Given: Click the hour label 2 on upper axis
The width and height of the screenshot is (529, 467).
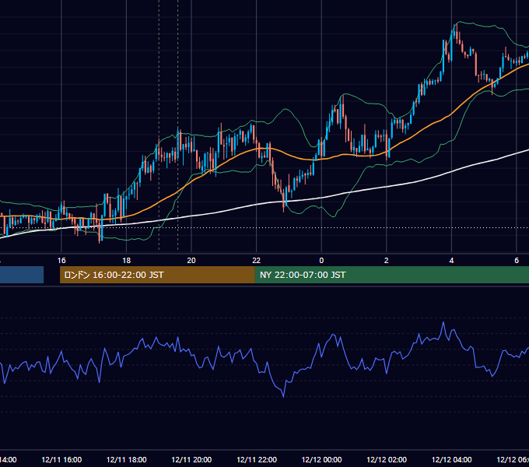Looking at the screenshot, I should (387, 261).
